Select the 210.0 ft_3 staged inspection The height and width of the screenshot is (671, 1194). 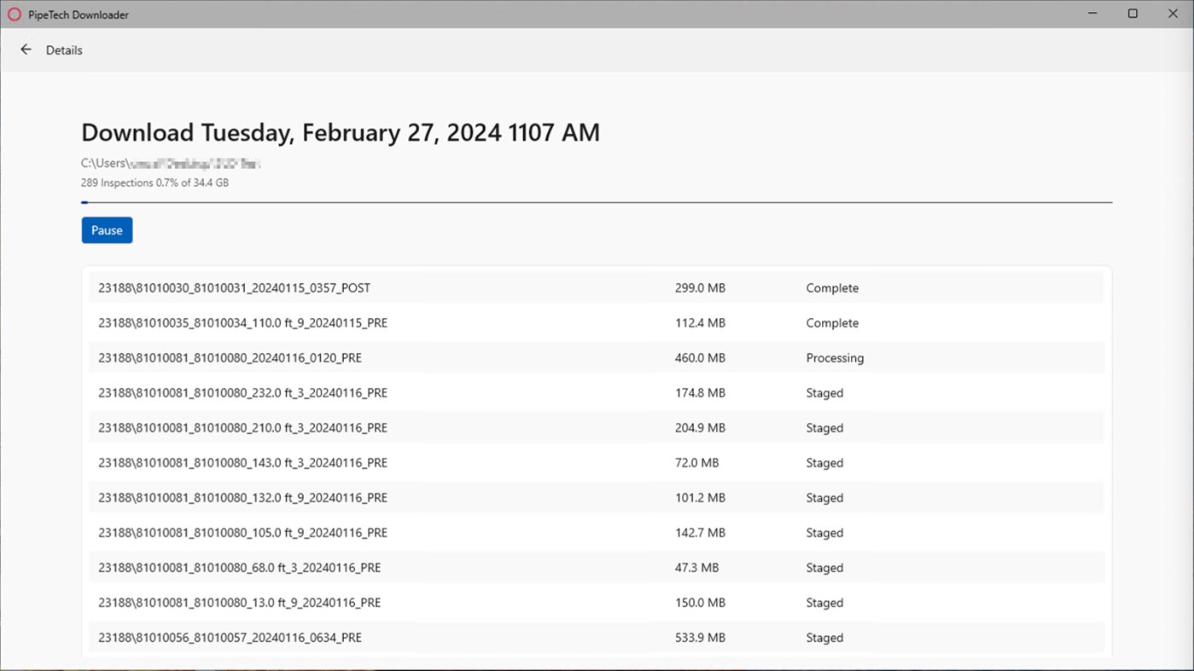(242, 428)
